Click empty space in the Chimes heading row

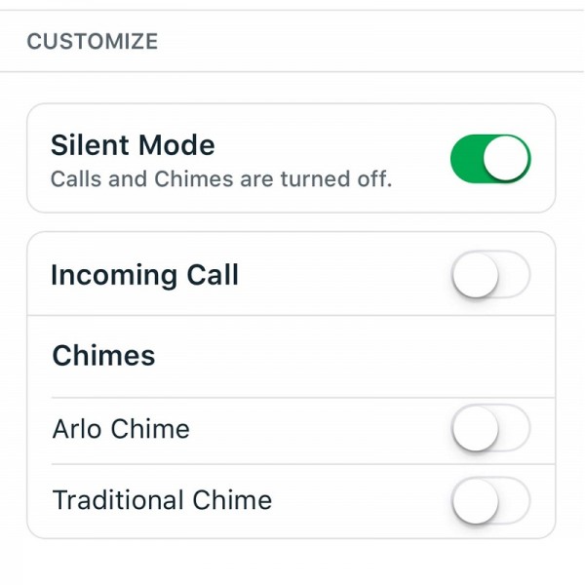point(355,356)
